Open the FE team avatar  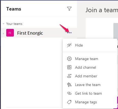(x=10, y=33)
